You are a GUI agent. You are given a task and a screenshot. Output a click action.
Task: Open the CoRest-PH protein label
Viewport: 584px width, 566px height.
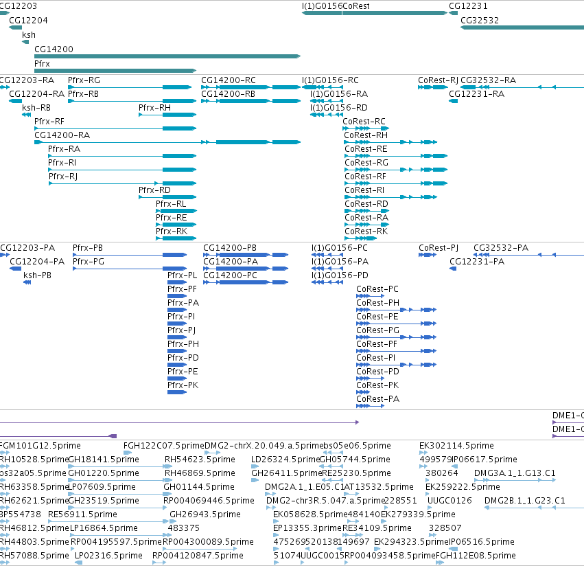point(377,303)
